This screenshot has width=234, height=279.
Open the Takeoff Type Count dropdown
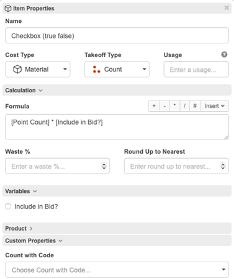click(x=117, y=69)
